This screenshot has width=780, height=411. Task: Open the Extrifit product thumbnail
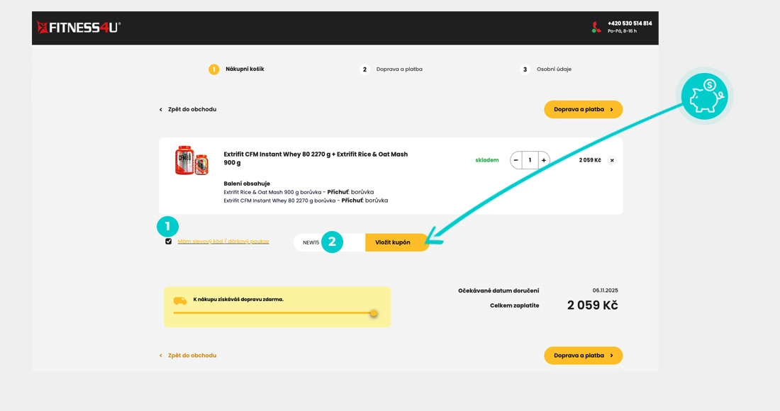coord(191,160)
